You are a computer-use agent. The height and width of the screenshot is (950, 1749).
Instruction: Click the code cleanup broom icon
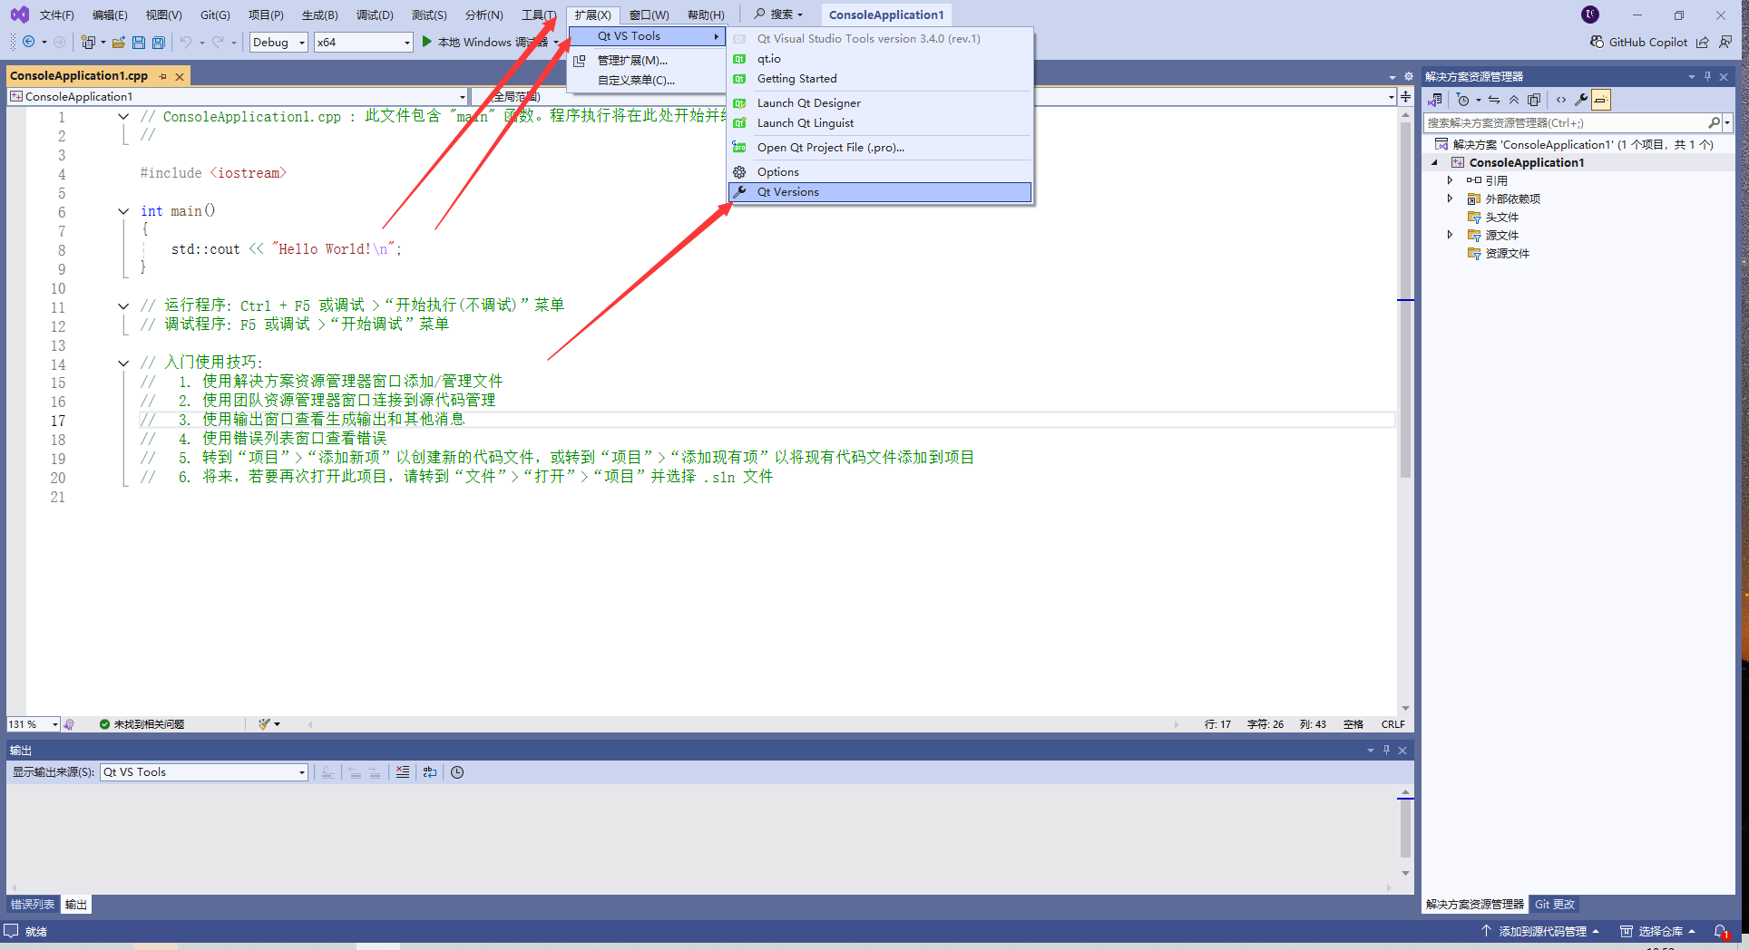pyautogui.click(x=264, y=724)
